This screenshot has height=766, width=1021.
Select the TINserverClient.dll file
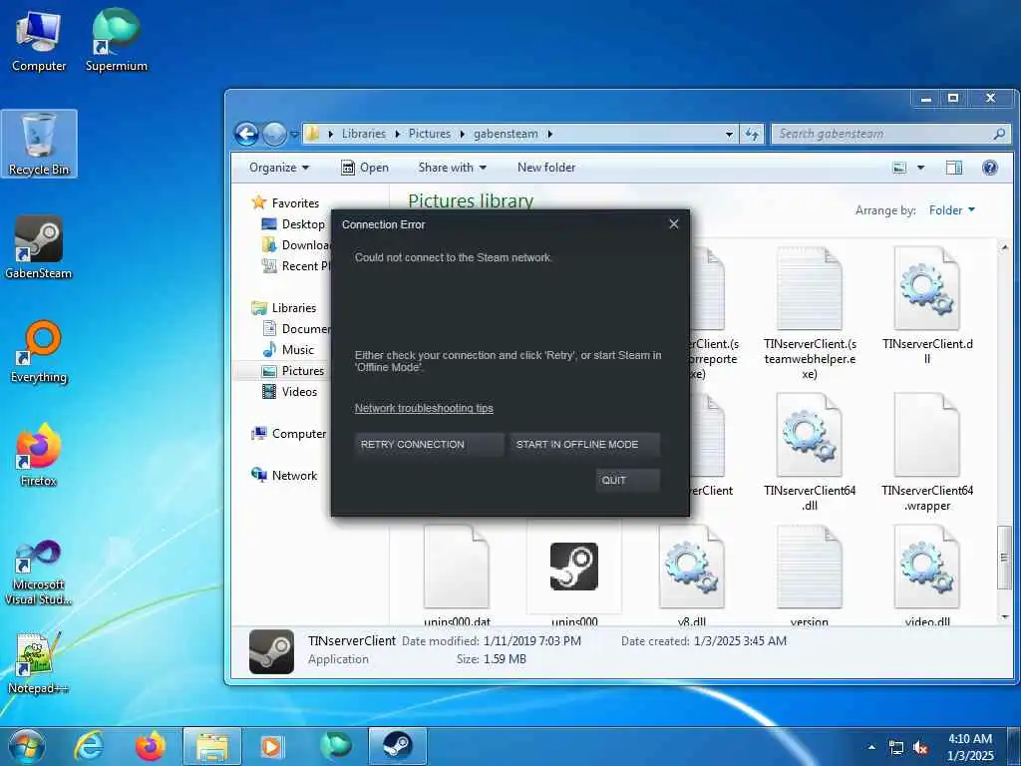click(926, 305)
